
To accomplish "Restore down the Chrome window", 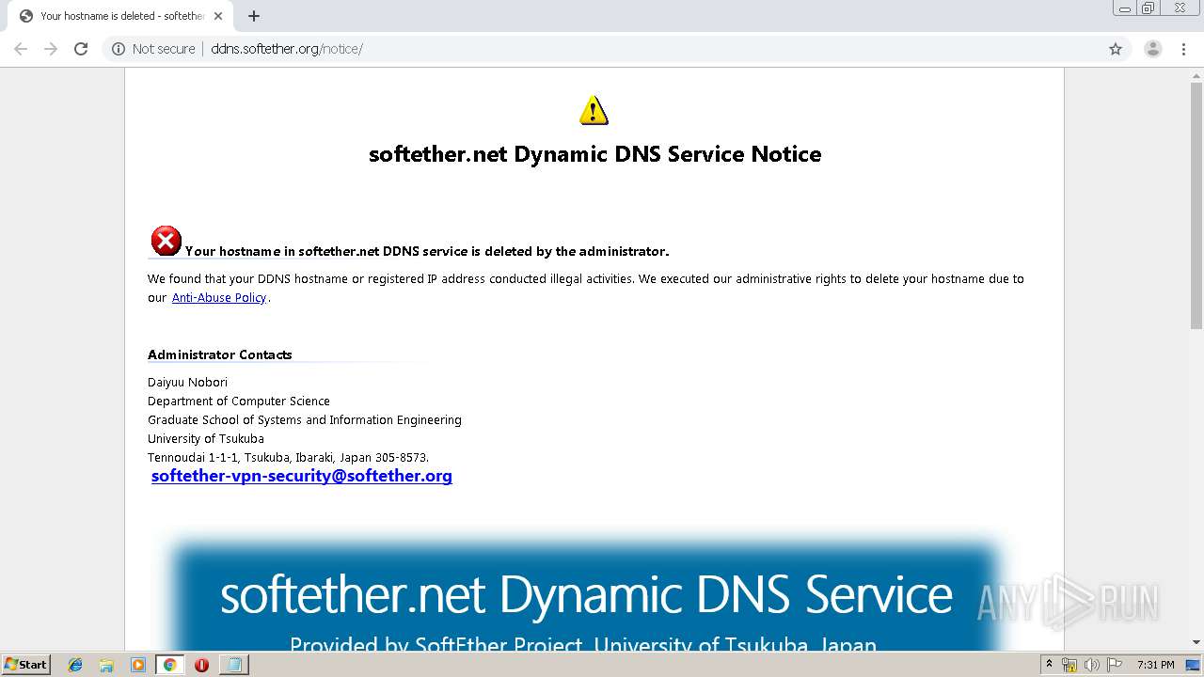I will point(1149,8).
